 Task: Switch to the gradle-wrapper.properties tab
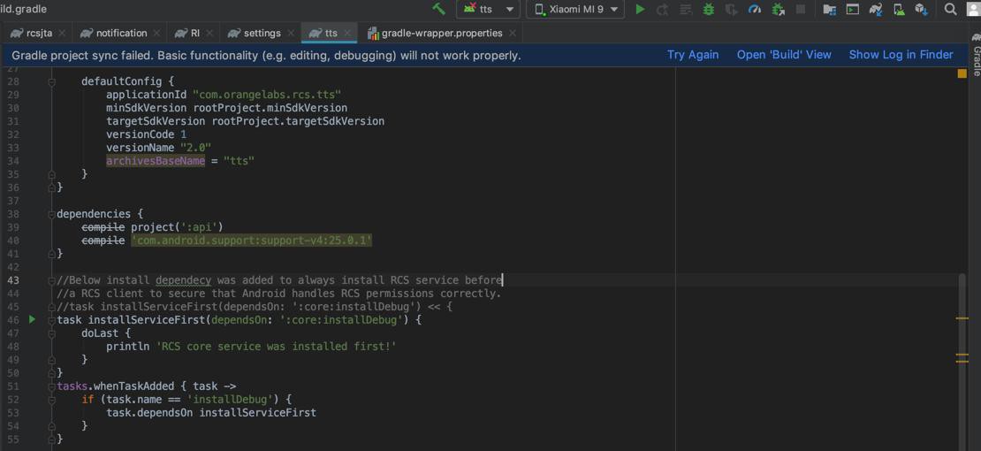(441, 33)
